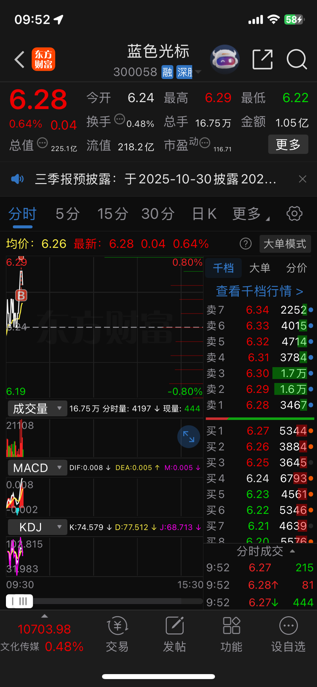Tap the Wi-Fi status icon
This screenshot has height=687, width=317.
tap(273, 19)
